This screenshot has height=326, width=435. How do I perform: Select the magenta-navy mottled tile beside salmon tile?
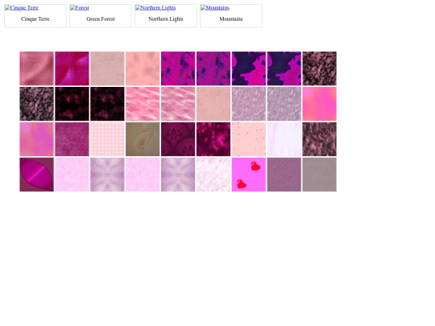pos(178,68)
